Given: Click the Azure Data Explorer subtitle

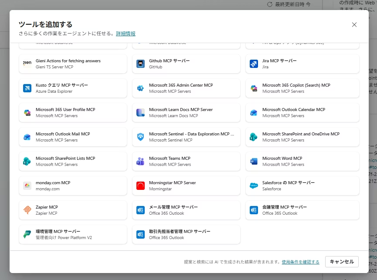Looking at the screenshot, I should (54, 91).
